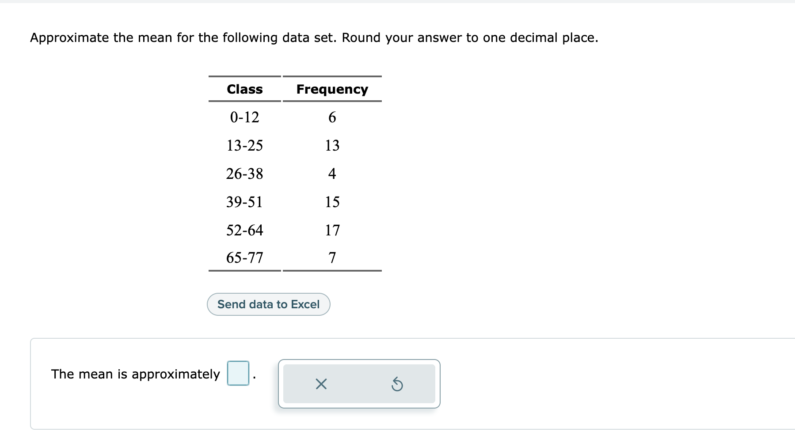Click the cross icon to discard your answer
Screen dimensions: 795x439
tap(321, 384)
